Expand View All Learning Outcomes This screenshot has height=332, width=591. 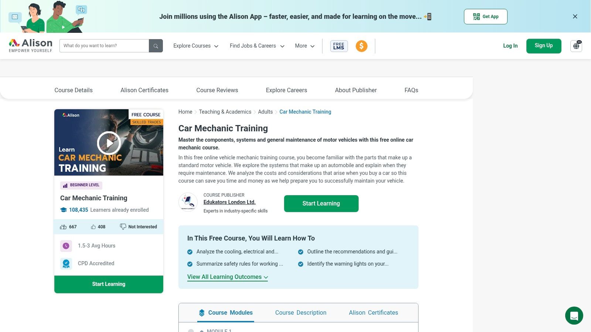228,277
